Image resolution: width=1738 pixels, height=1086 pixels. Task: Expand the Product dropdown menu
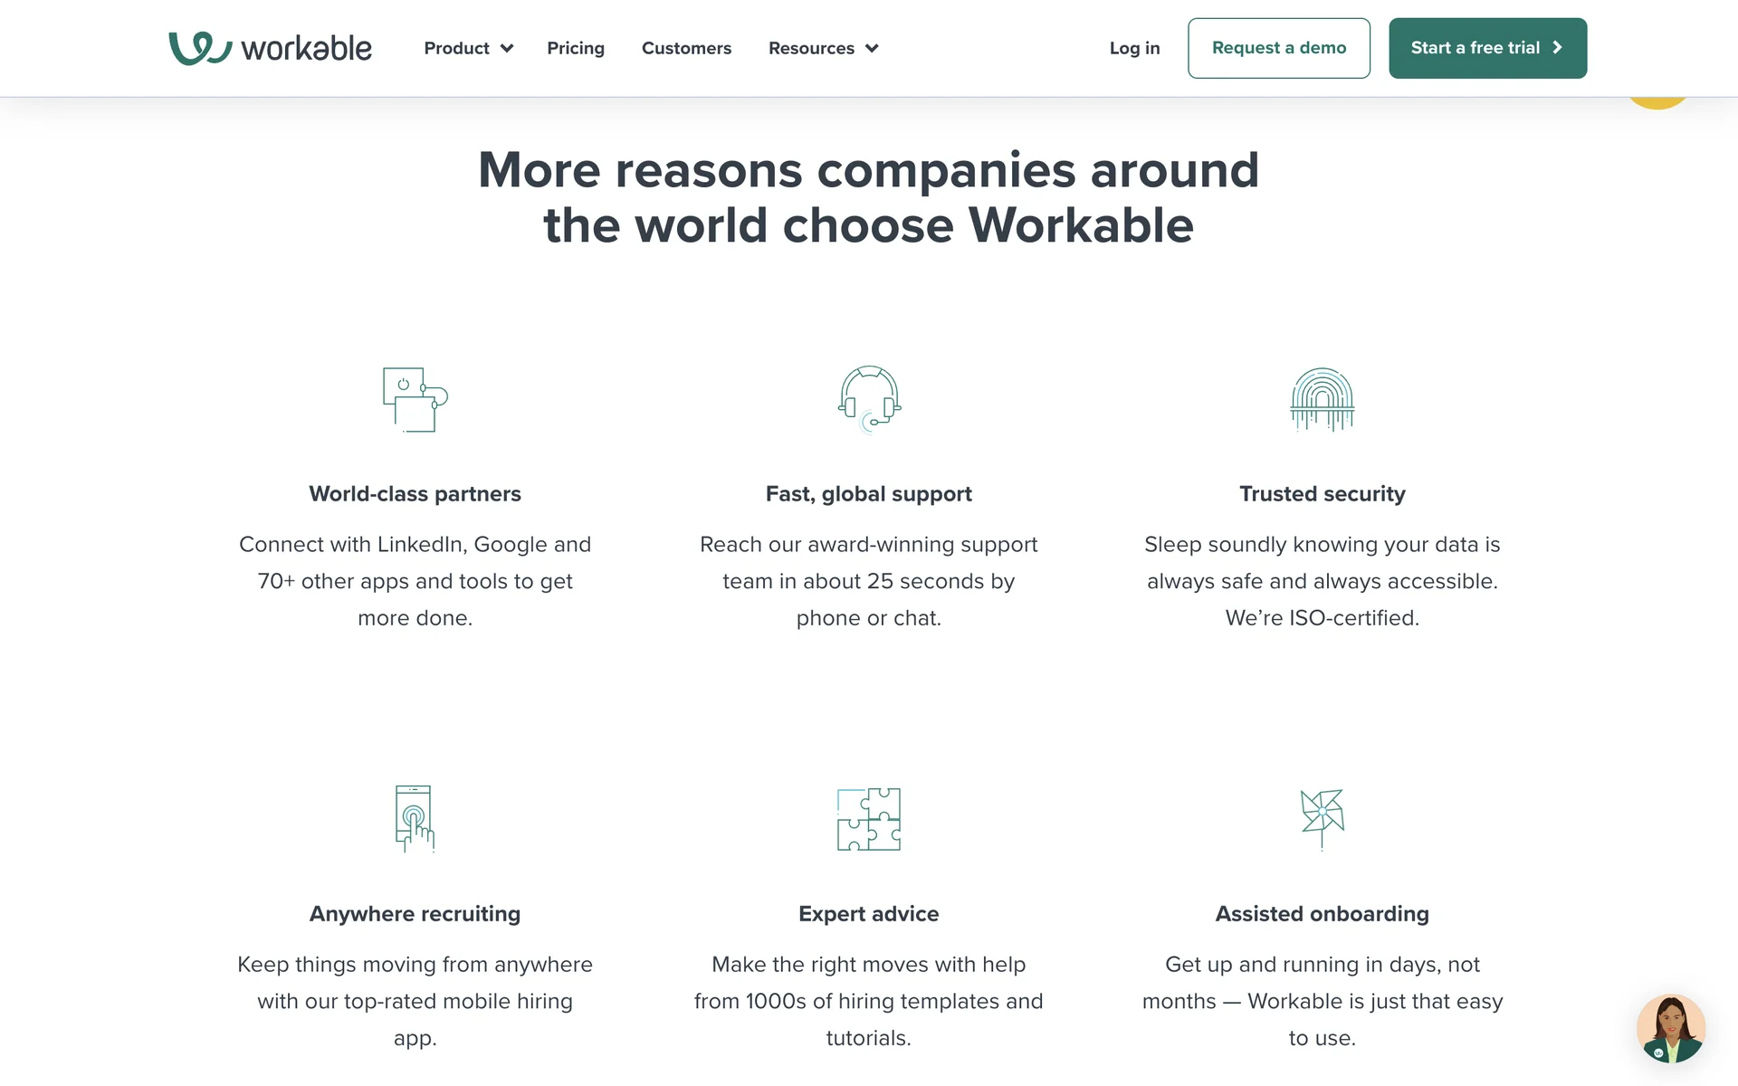tap(457, 48)
